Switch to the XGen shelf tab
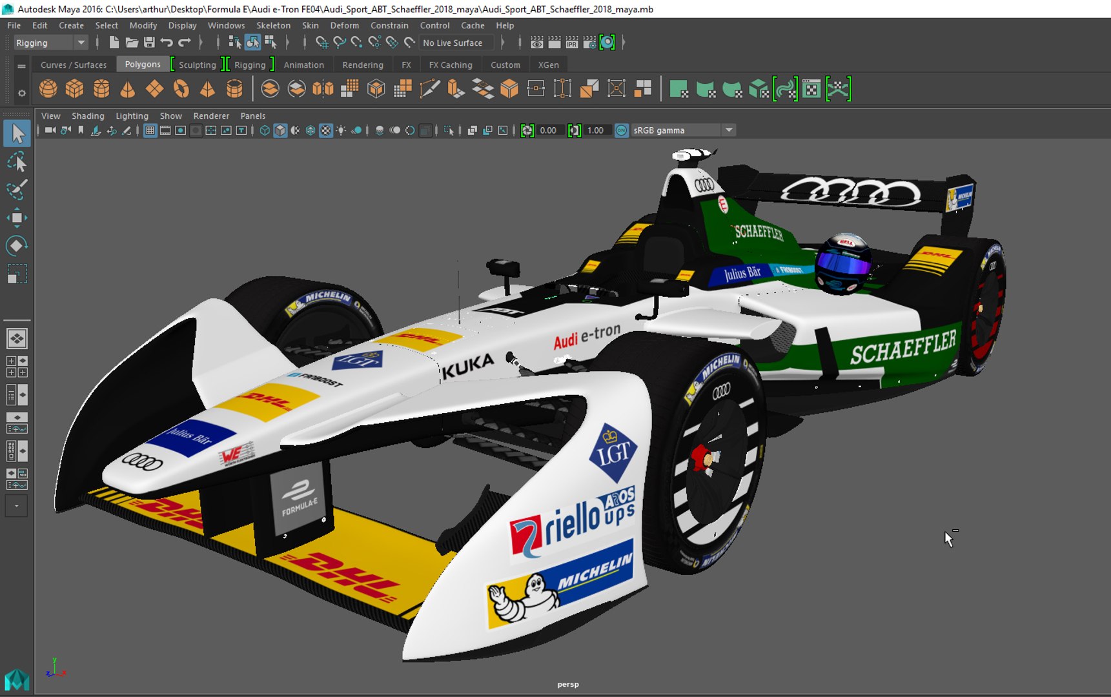The image size is (1111, 697). point(549,65)
